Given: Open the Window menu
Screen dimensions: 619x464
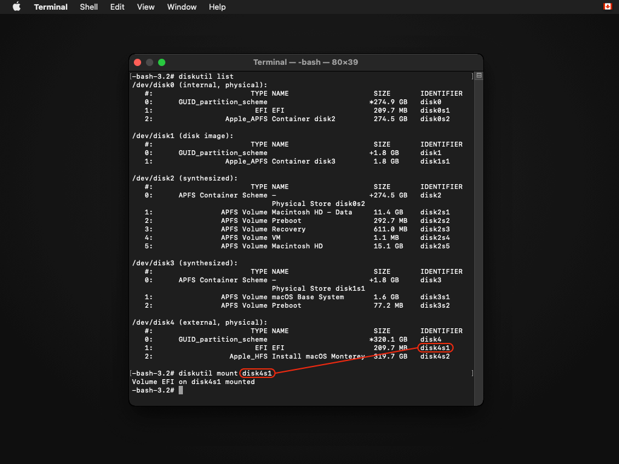Looking at the screenshot, I should 182,7.
